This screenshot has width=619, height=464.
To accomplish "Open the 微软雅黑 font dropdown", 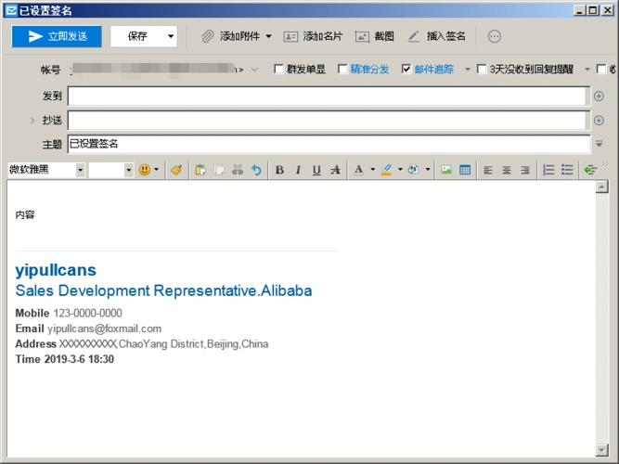I will 80,170.
